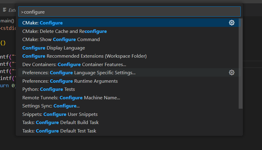Open Settings Sync: Configure
262x150 pixels.
(129, 106)
